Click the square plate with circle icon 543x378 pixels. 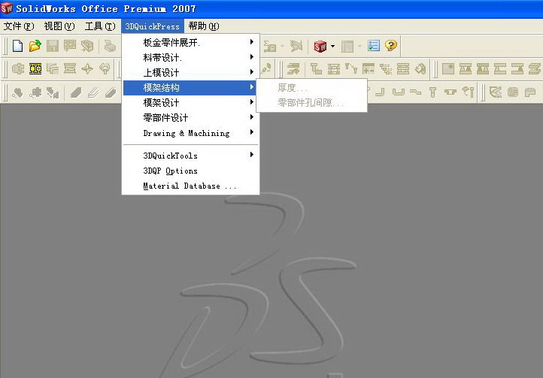(x=448, y=69)
